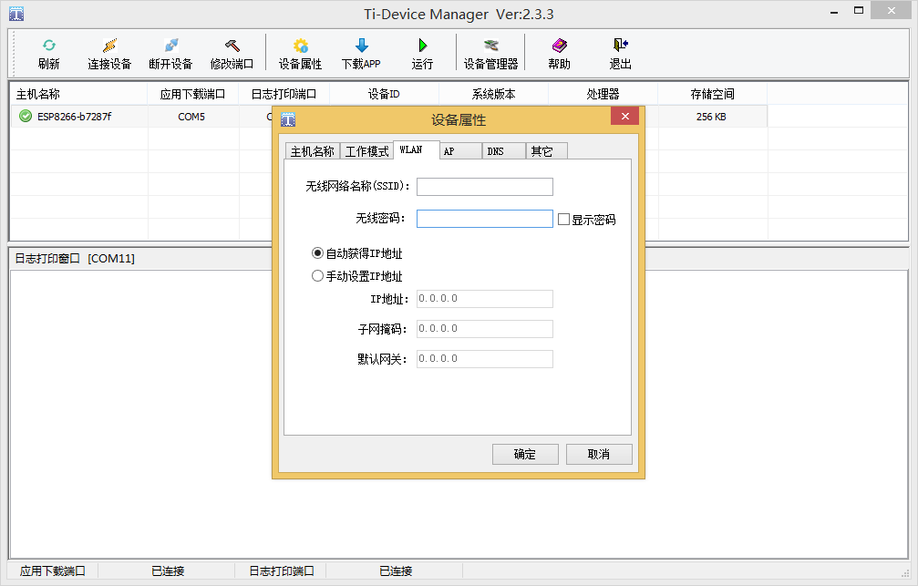Minimize the Ti-Device Manager window
The image size is (918, 586).
click(834, 11)
